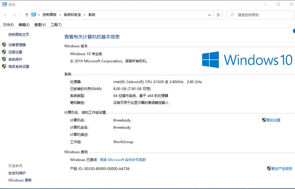Viewport: 295px width, 189px height.
Task: Open the 查看(V) menu
Action: click(x=40, y=25)
